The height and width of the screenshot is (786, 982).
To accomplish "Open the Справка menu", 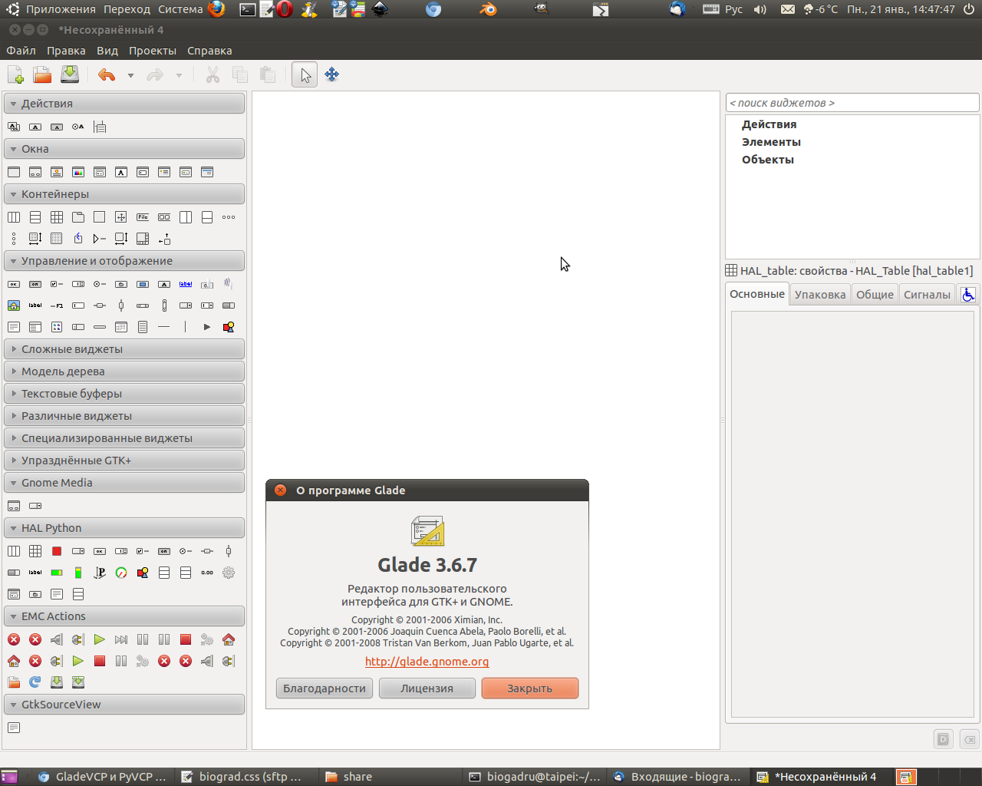I will click(x=209, y=51).
